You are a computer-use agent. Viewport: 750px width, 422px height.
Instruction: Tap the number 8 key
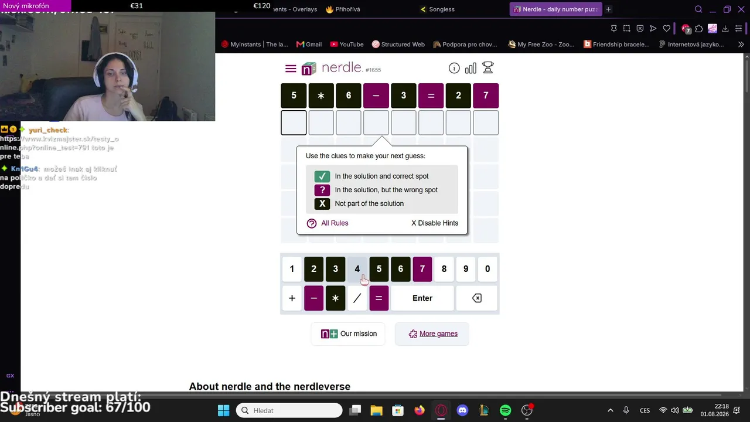444,269
